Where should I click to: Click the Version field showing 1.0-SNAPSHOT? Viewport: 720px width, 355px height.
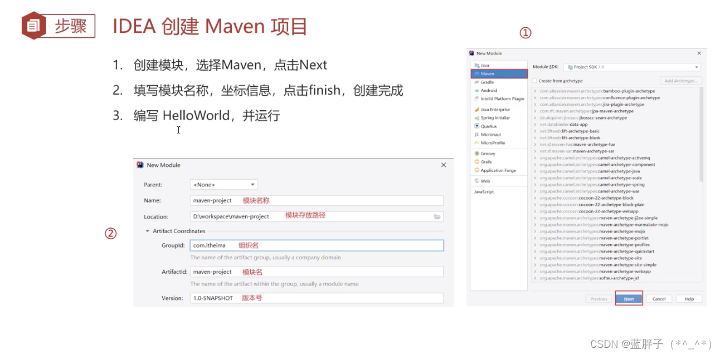[x=317, y=298]
